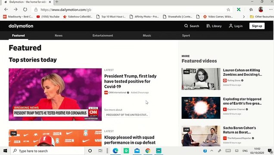This screenshot has height=155, width=274.
Task: Switch to the Entertainment tab
Action: (103, 35)
